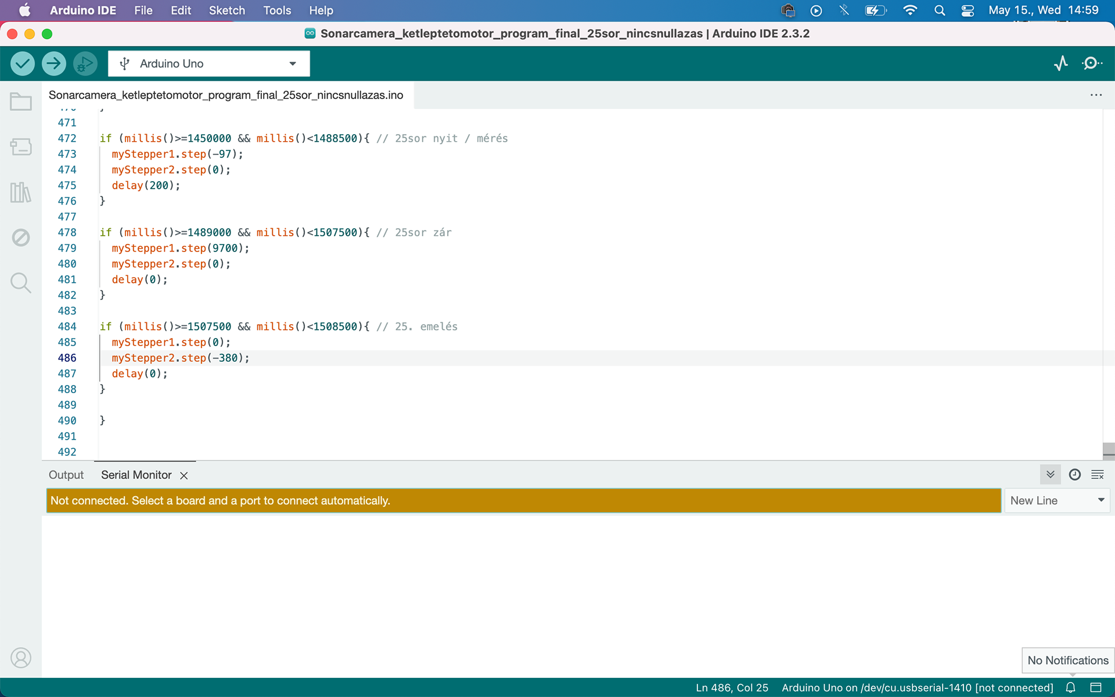The image size is (1115, 697).
Task: Open the Bluetooth status menu
Action: [844, 10]
